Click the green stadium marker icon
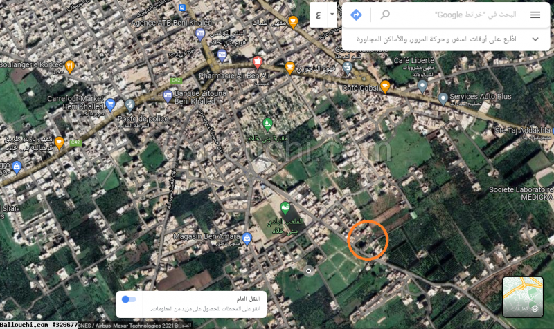Viewport: 554px width, 329px height. pos(285,208)
